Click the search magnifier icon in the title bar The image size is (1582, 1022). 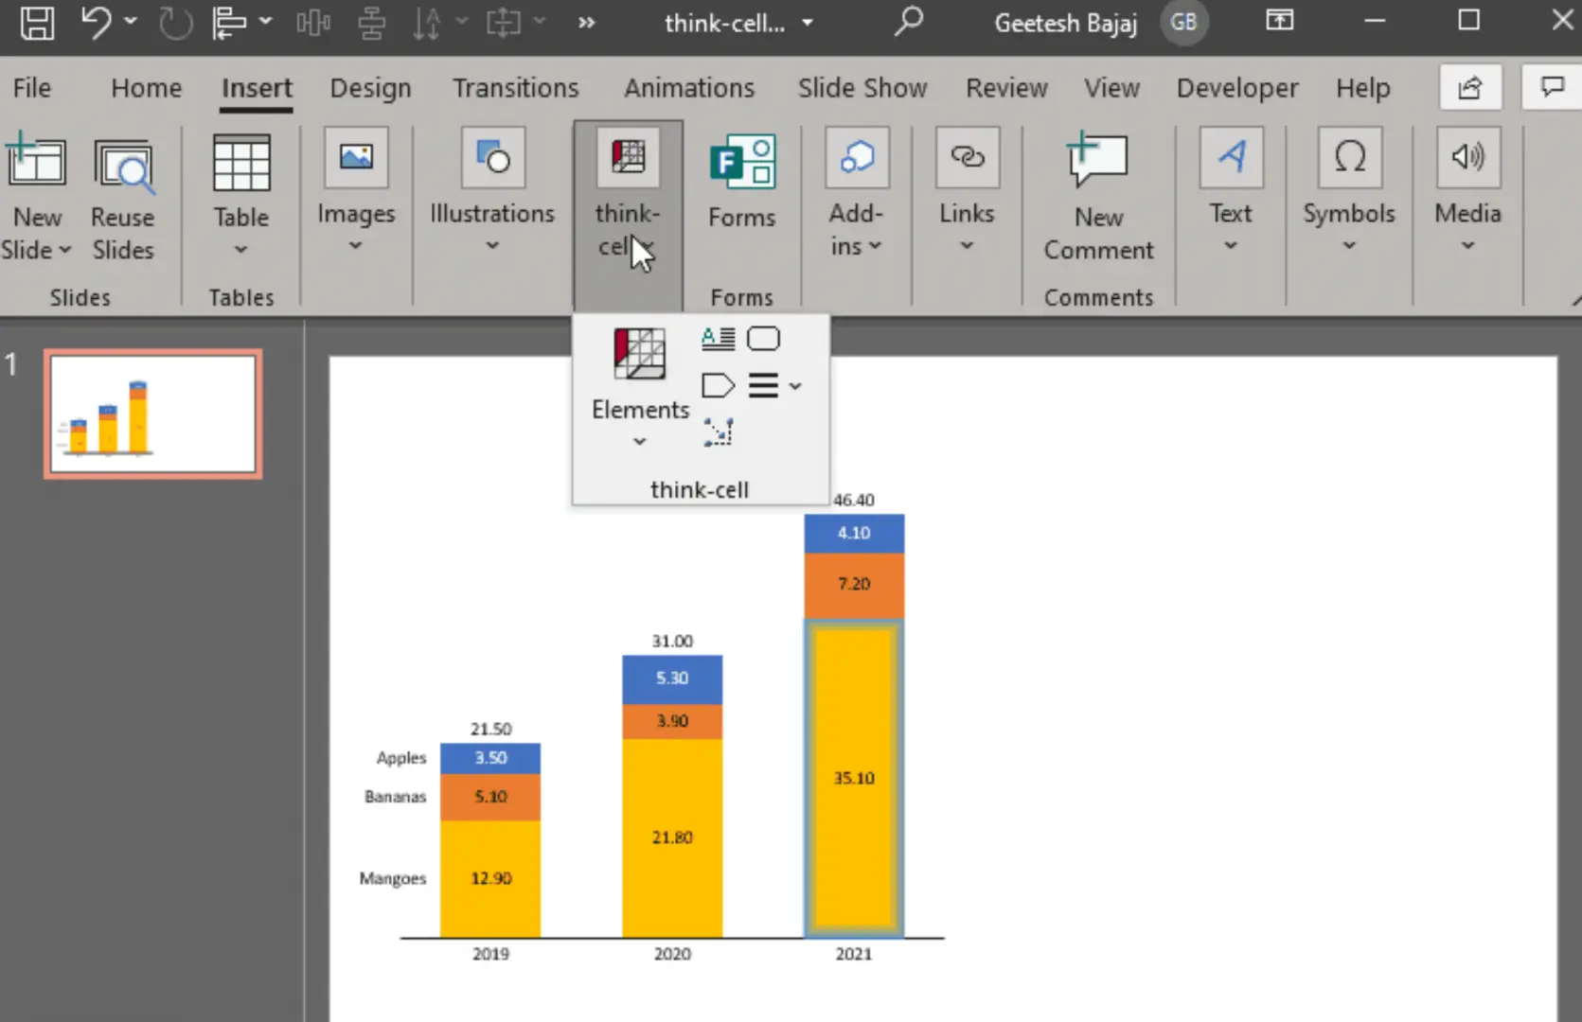[x=908, y=21]
